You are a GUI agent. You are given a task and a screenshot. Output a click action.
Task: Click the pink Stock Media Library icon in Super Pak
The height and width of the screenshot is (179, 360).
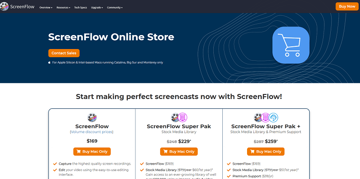(183, 117)
